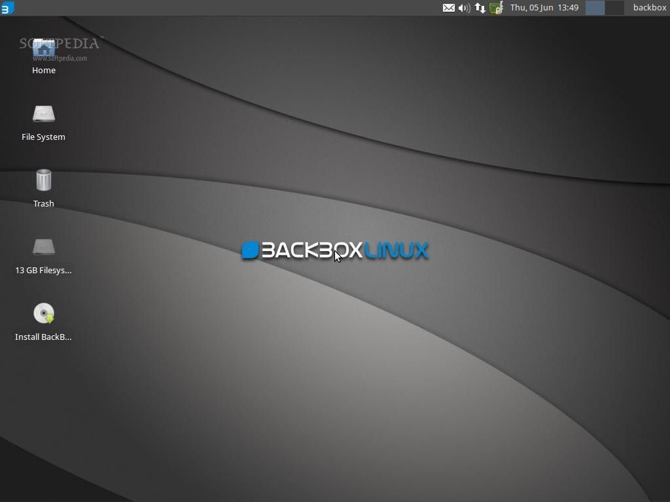Click the Install BackB... label

[x=44, y=337]
